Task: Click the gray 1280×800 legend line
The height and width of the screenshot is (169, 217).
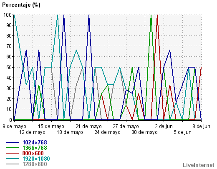Action: (12, 164)
